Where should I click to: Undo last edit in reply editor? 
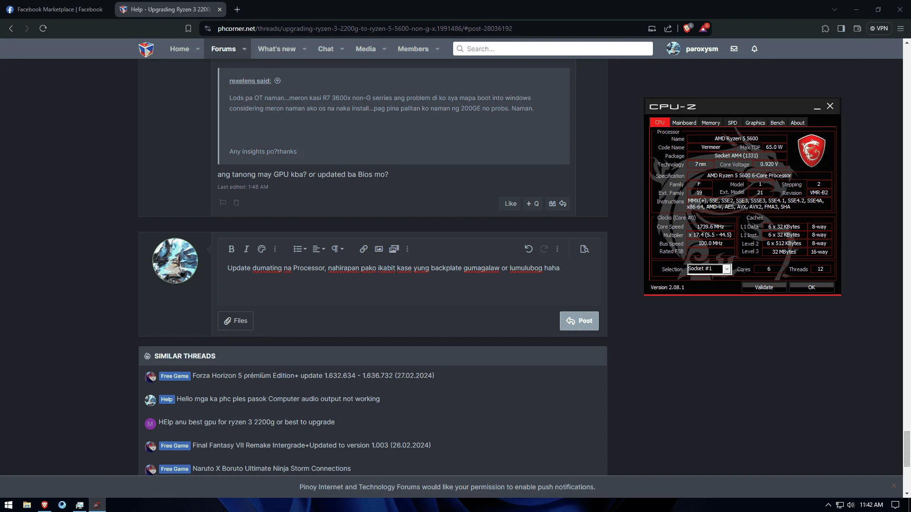pos(529,249)
